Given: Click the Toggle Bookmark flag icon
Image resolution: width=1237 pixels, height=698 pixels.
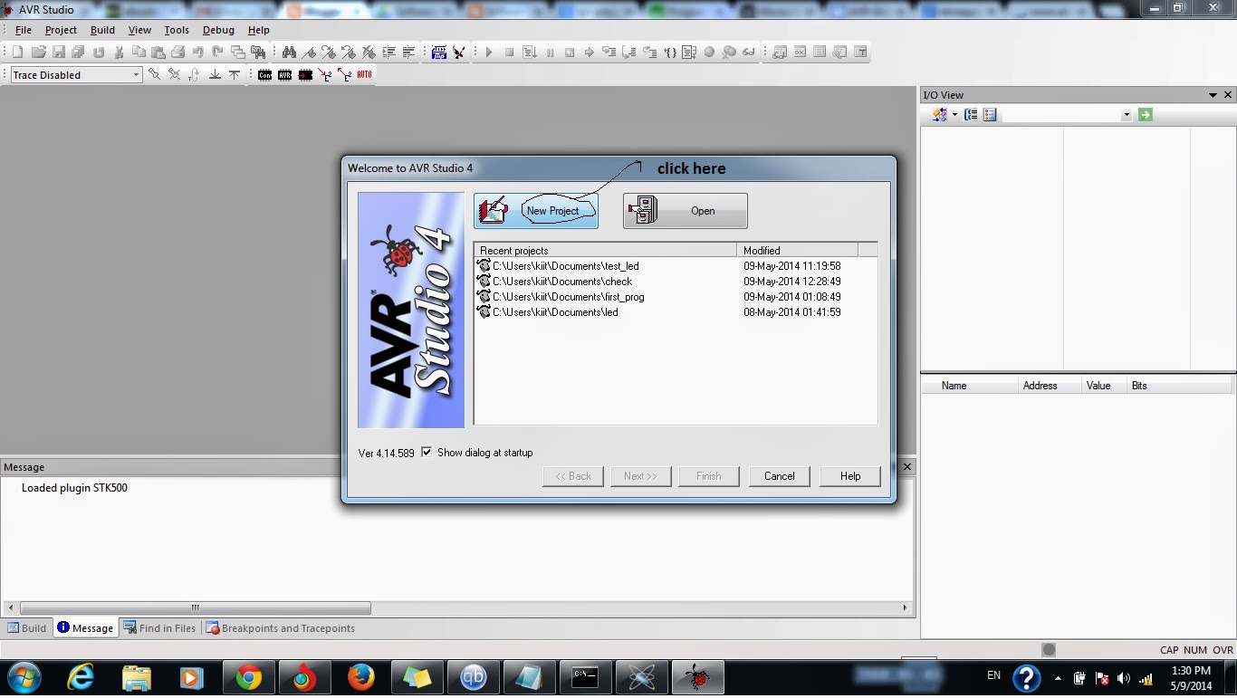Looking at the screenshot, I should 309,53.
